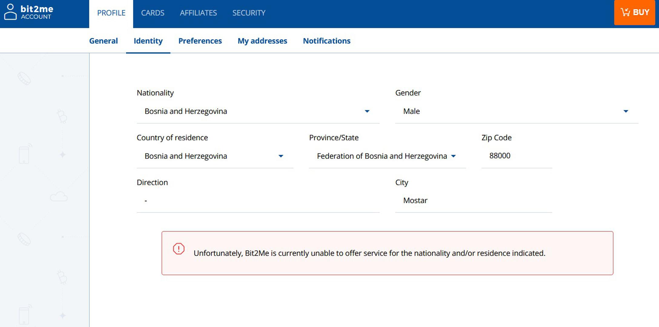This screenshot has width=659, height=327.
Task: Expand the Nationality dropdown arrow
Action: 367,111
